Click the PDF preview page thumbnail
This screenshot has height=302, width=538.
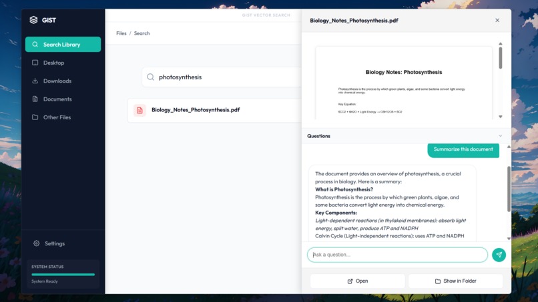404,83
